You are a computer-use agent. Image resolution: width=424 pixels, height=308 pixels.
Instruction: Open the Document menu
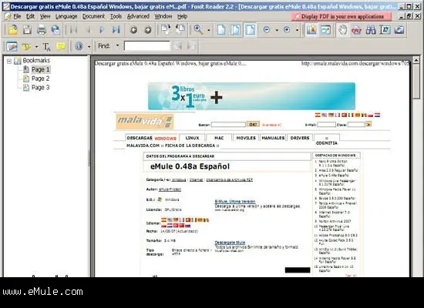(93, 16)
